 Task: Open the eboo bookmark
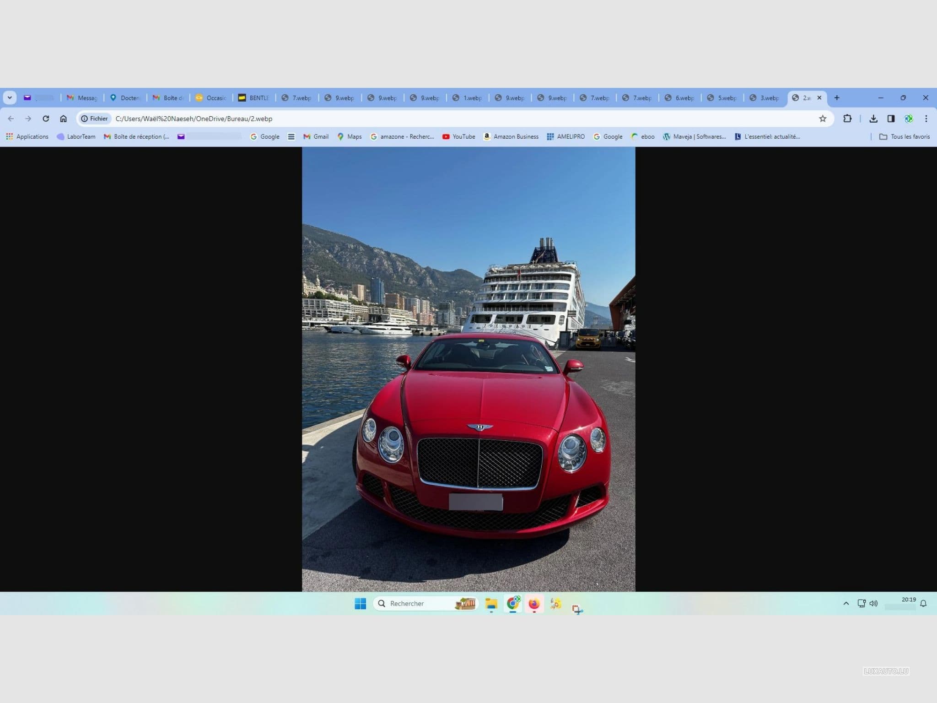pyautogui.click(x=642, y=136)
